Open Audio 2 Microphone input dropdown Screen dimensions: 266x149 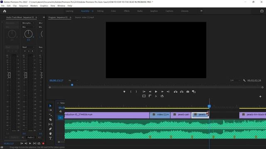point(28,23)
